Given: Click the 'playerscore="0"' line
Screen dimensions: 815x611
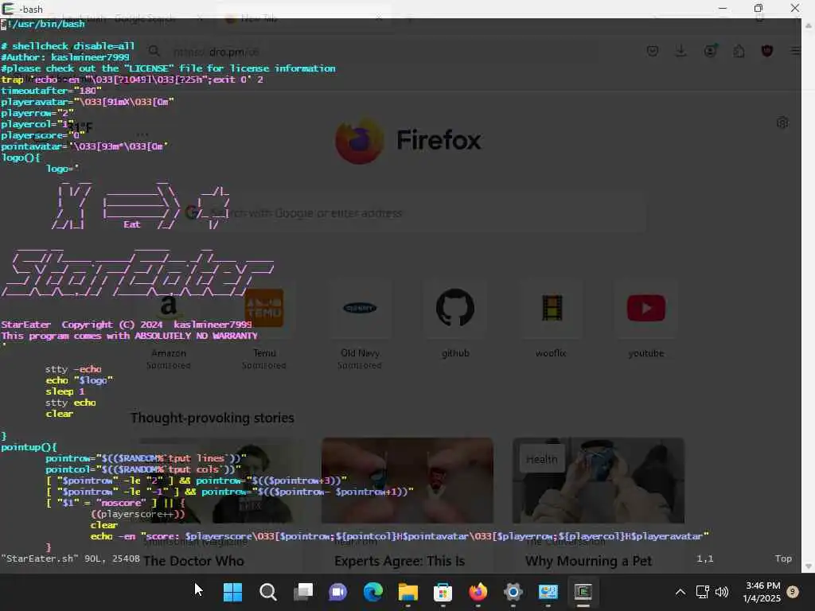Looking at the screenshot, I should click(43, 135).
